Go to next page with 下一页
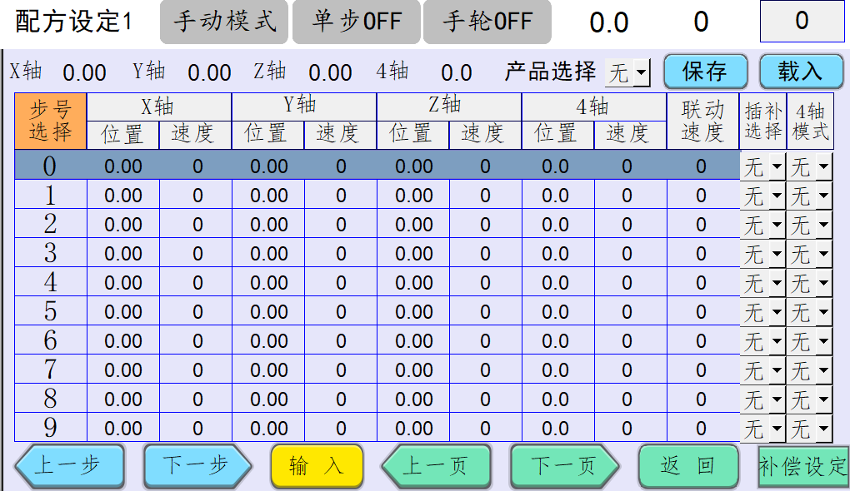This screenshot has height=491, width=850. point(564,465)
